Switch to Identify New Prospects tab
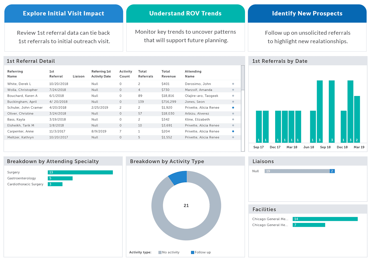Screen dimensions: 371x261 [307, 14]
